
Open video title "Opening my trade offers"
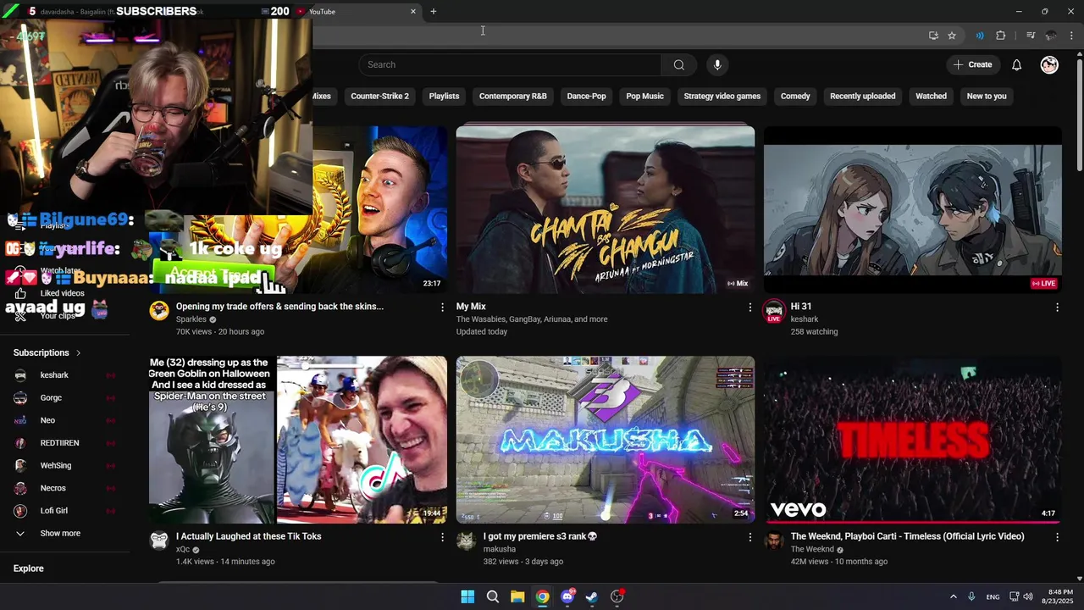point(279,306)
